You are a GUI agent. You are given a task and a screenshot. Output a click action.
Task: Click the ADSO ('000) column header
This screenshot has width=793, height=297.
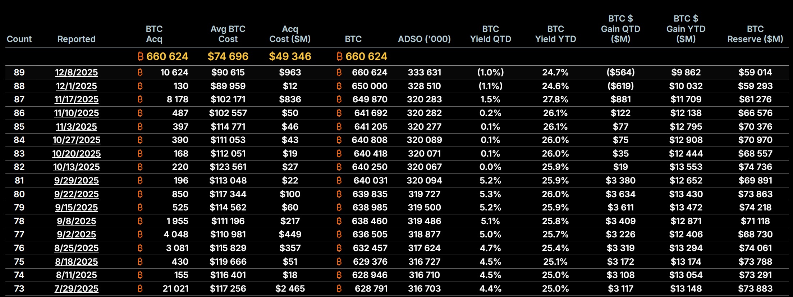point(424,39)
